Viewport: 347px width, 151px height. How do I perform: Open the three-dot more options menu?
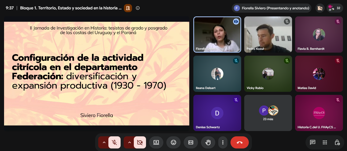pyautogui.click(x=223, y=142)
